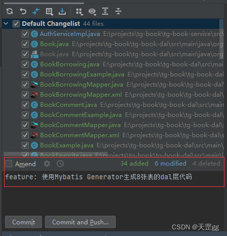Click the Commit button
The height and width of the screenshot is (236, 227).
[23, 222]
